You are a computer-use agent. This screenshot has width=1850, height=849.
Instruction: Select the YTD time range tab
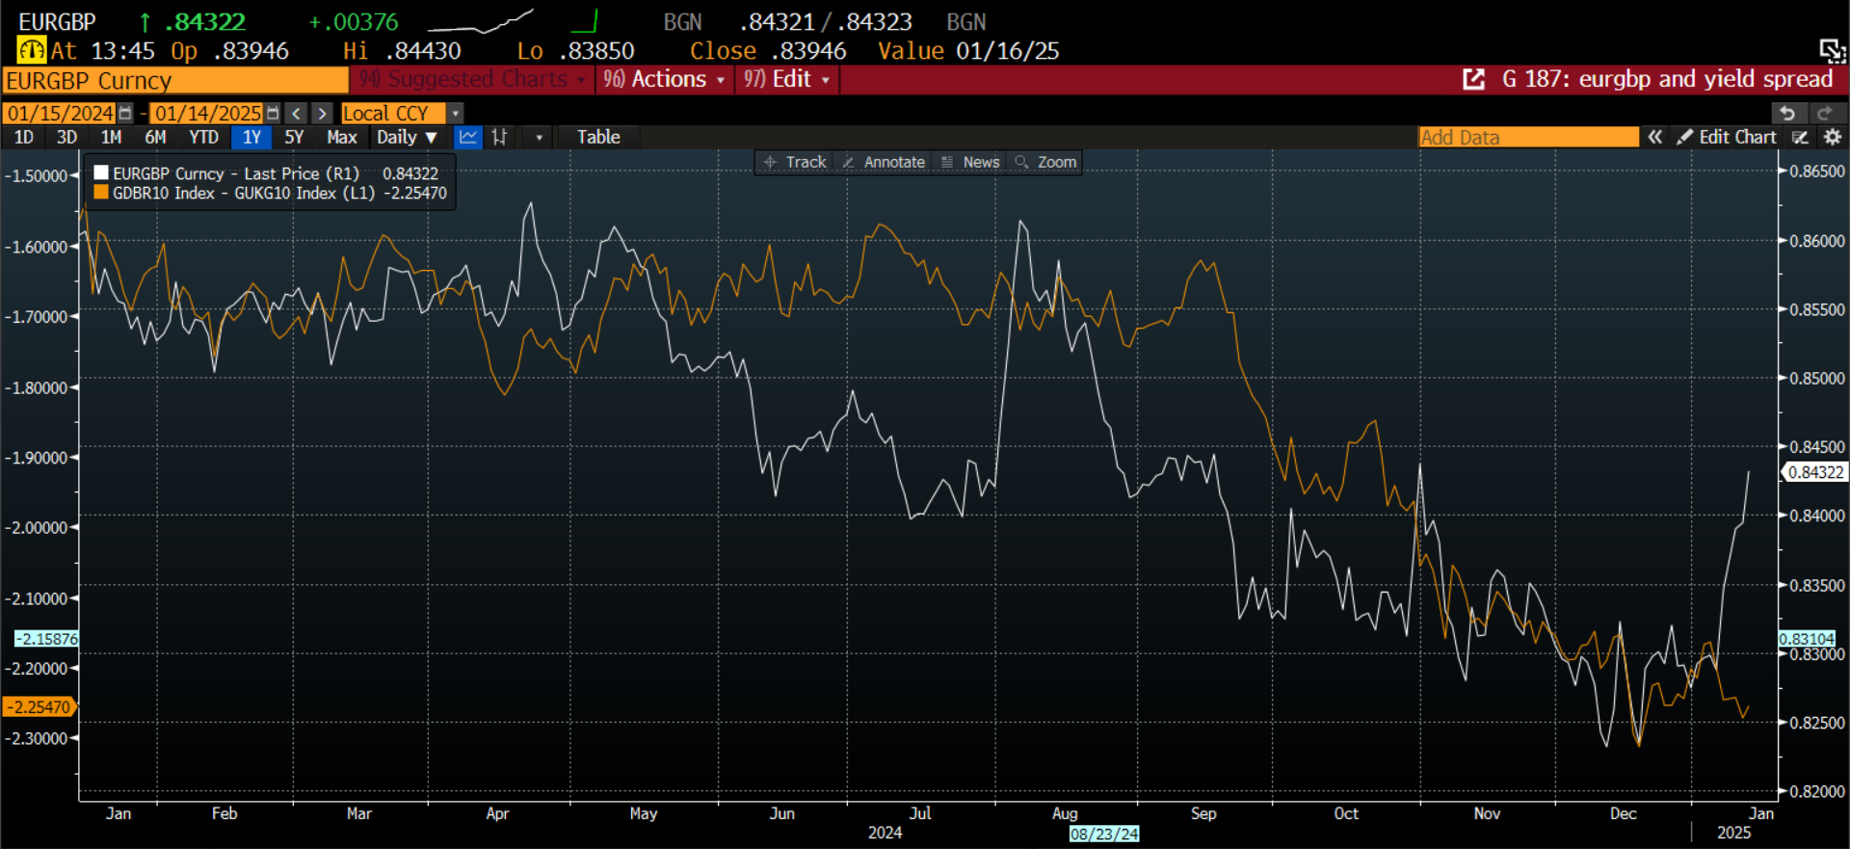click(203, 137)
